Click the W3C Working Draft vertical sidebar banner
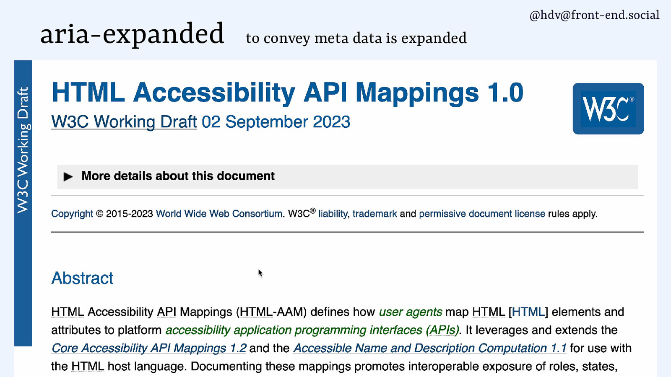This screenshot has height=377, width=671. click(23, 203)
